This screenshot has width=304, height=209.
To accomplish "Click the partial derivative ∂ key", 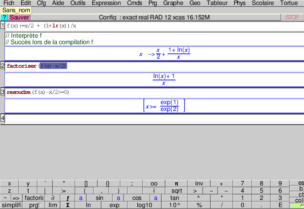I will pos(53,198).
